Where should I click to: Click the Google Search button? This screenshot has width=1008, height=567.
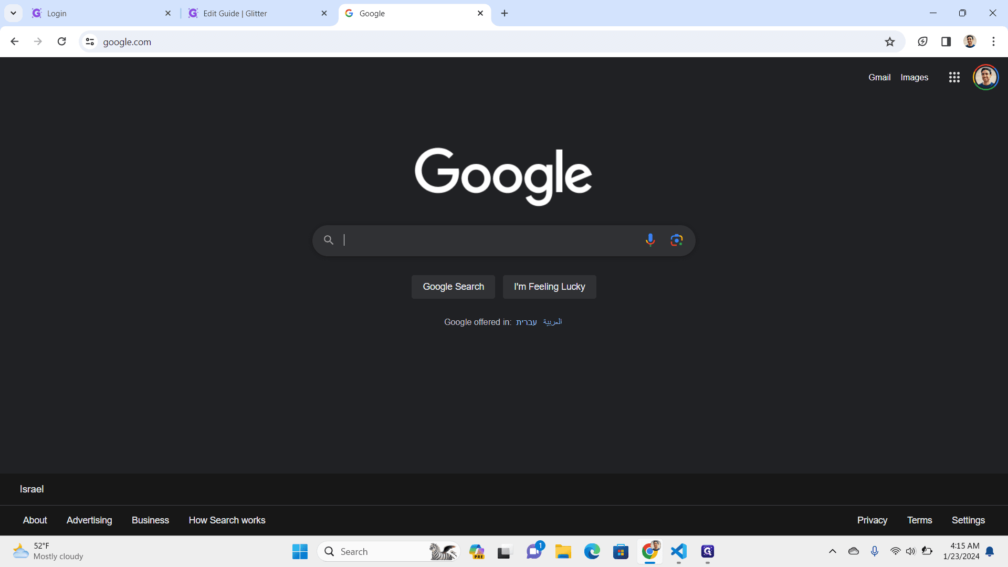453,287
